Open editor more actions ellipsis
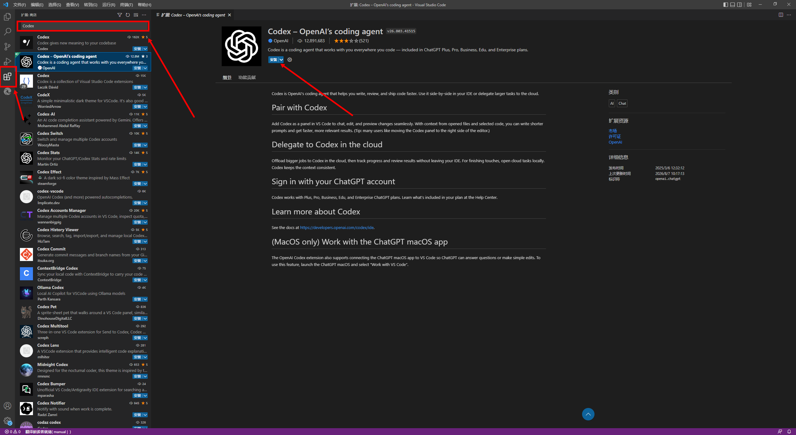The width and height of the screenshot is (796, 435). click(x=789, y=15)
